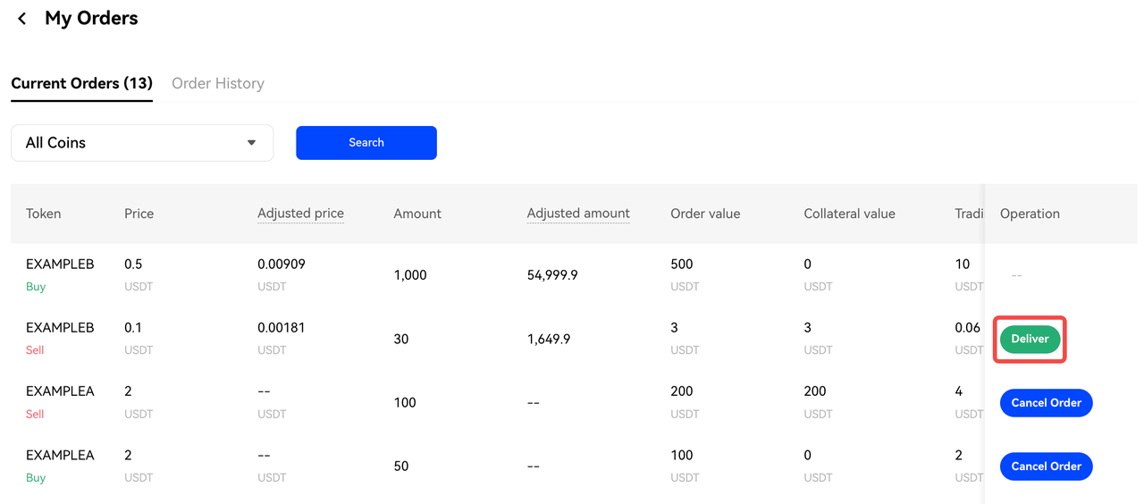Screen dimensions: 1144x504
Task: Select the Current Orders (13) tab
Action: tap(81, 83)
